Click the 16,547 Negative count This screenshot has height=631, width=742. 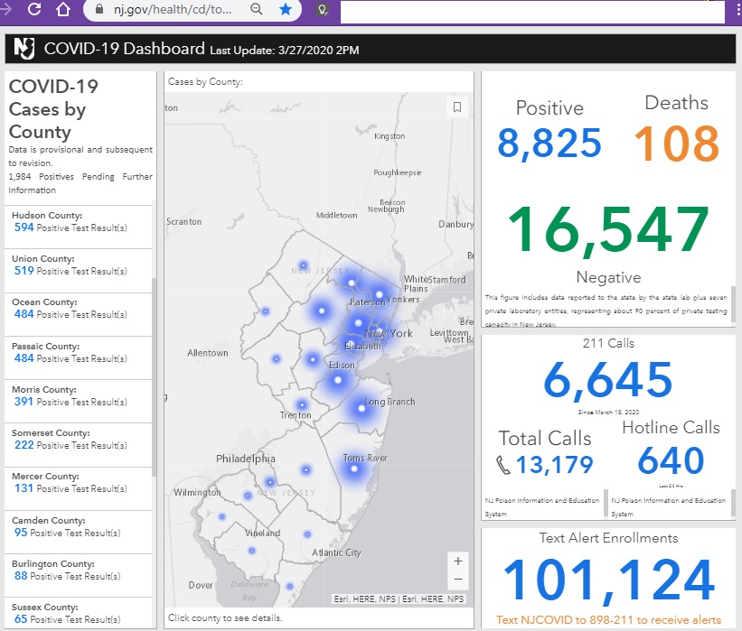(x=608, y=230)
